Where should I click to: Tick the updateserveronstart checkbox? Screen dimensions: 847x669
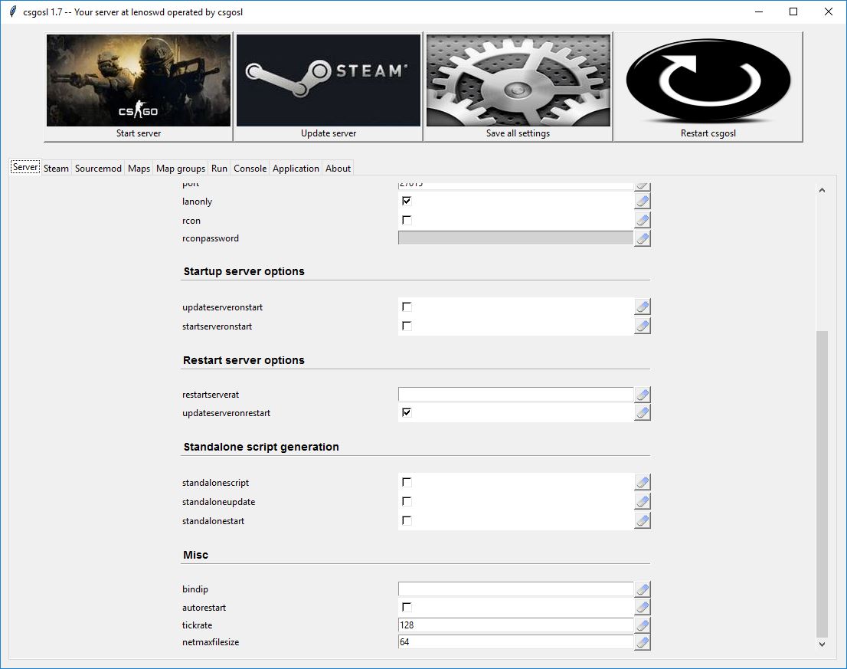(x=407, y=307)
